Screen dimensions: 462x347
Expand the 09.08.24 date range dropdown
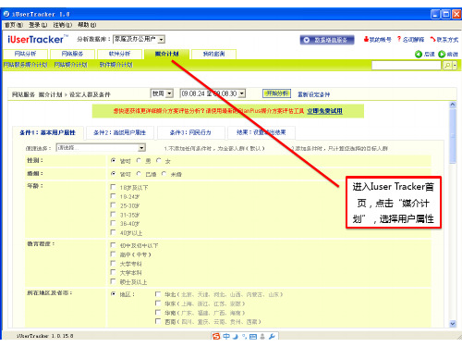(242, 93)
